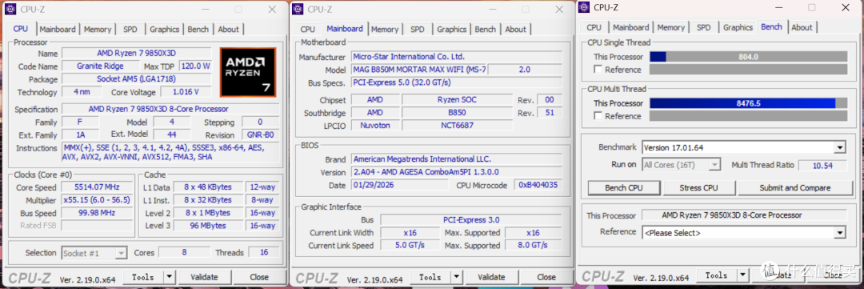Close the left CPU-Z window with the X

pyautogui.click(x=272, y=10)
